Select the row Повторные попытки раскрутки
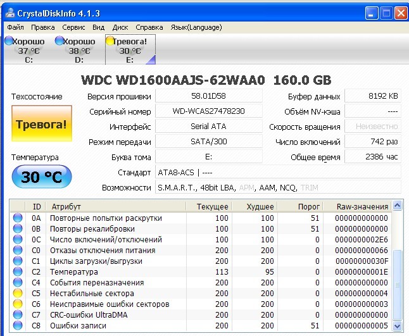This screenshot has height=336, width=409. point(201,218)
